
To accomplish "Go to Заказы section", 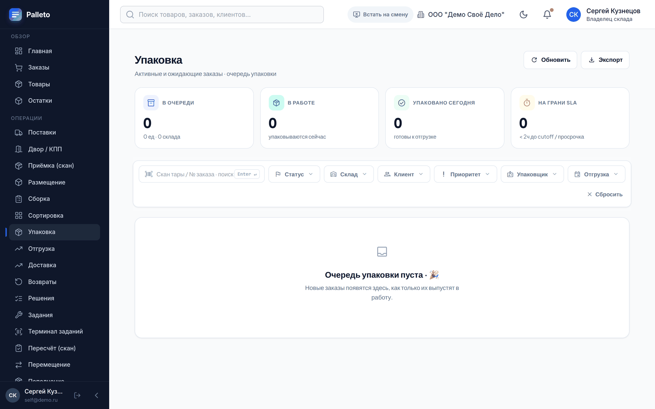I will [55, 67].
